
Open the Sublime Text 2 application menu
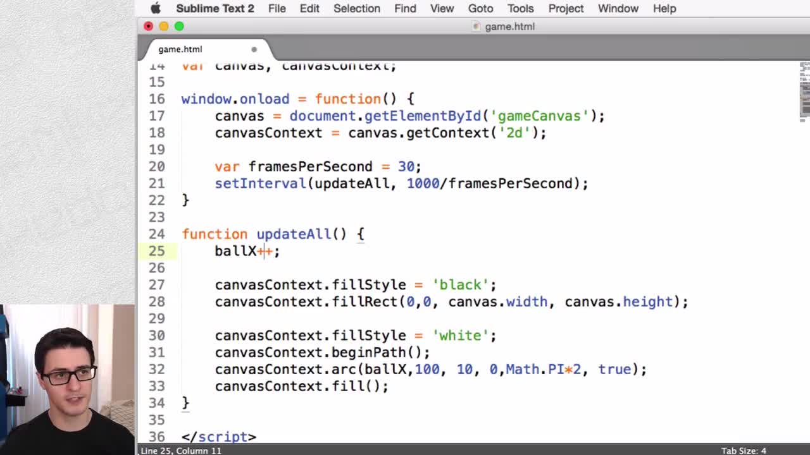click(x=215, y=8)
